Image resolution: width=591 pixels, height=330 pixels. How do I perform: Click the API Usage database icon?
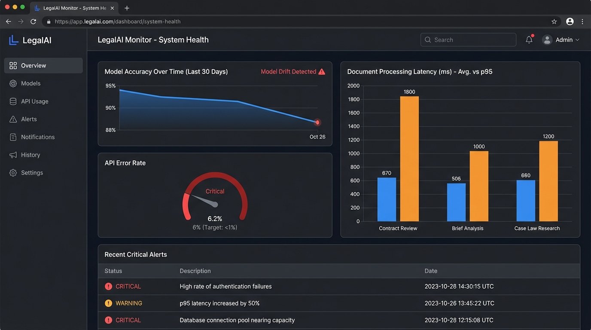(13, 101)
